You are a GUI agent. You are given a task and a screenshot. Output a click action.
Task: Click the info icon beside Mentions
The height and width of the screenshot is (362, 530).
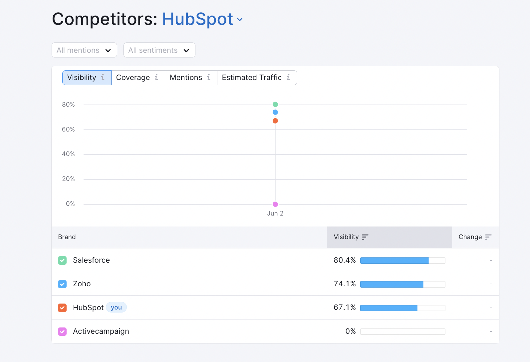(209, 77)
